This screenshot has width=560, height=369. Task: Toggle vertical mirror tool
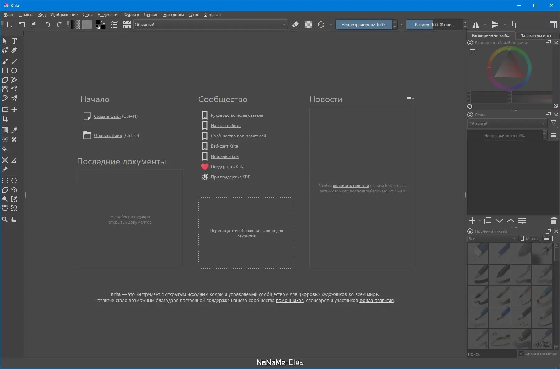coord(495,24)
